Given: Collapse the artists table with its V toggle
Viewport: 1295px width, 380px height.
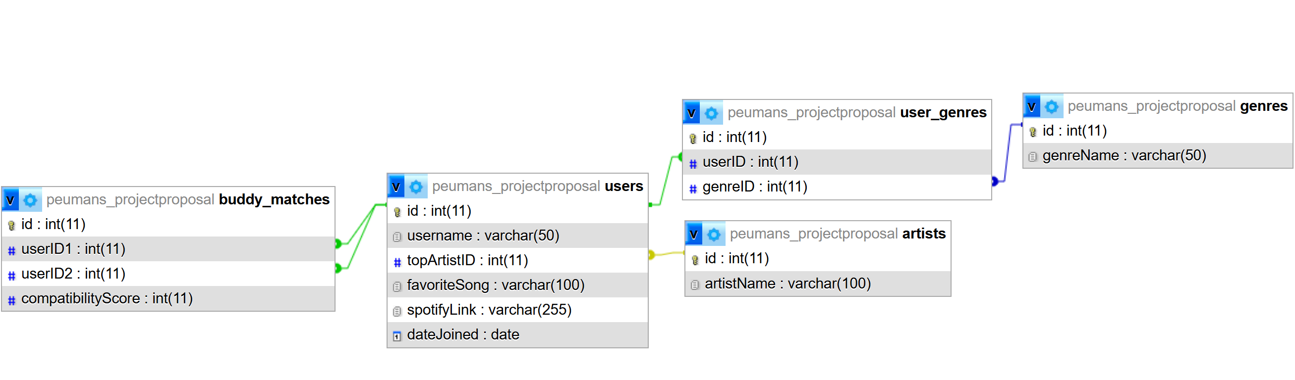Looking at the screenshot, I should point(694,234).
